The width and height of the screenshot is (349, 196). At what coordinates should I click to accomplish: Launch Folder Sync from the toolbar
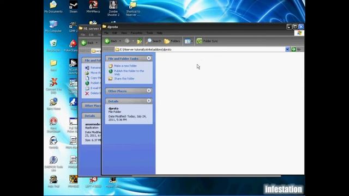tap(207, 41)
